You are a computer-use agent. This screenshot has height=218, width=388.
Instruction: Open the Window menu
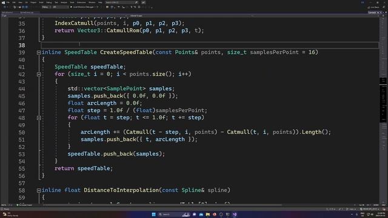coord(92,2)
